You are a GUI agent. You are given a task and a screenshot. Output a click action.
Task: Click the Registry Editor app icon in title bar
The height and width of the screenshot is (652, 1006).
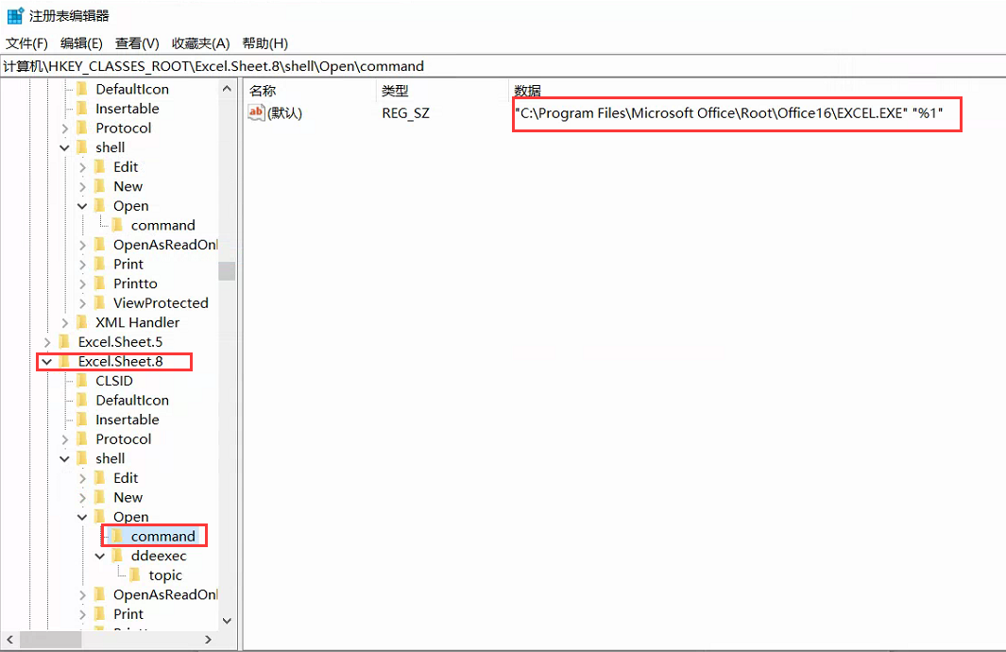15,15
